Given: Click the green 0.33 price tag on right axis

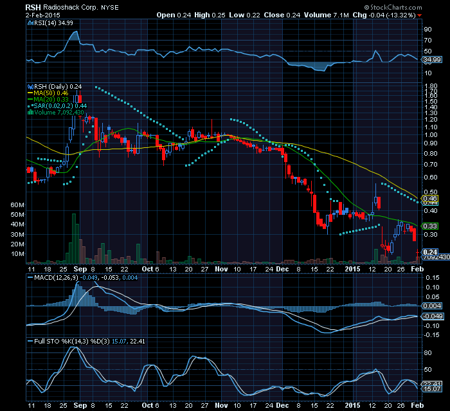Looking at the screenshot, I should [430, 226].
